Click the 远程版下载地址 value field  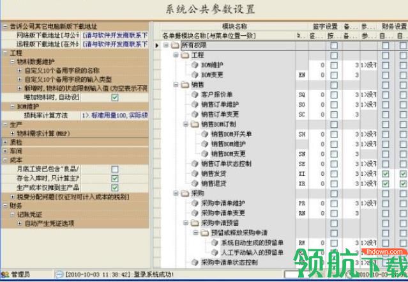pyautogui.click(x=115, y=44)
